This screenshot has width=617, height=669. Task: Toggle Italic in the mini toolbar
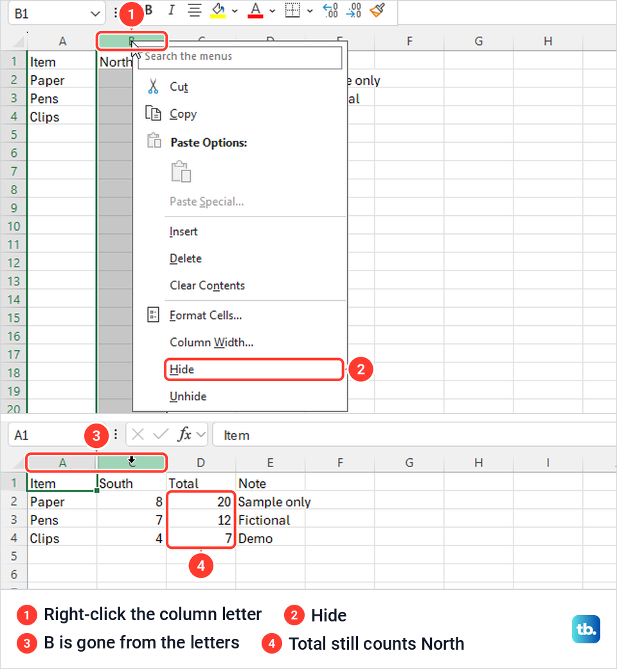pyautogui.click(x=171, y=10)
